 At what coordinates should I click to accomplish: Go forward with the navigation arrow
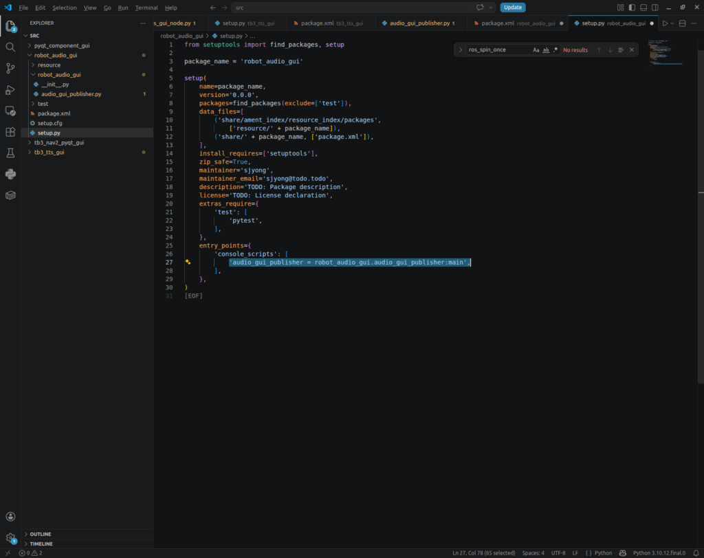pyautogui.click(x=225, y=8)
